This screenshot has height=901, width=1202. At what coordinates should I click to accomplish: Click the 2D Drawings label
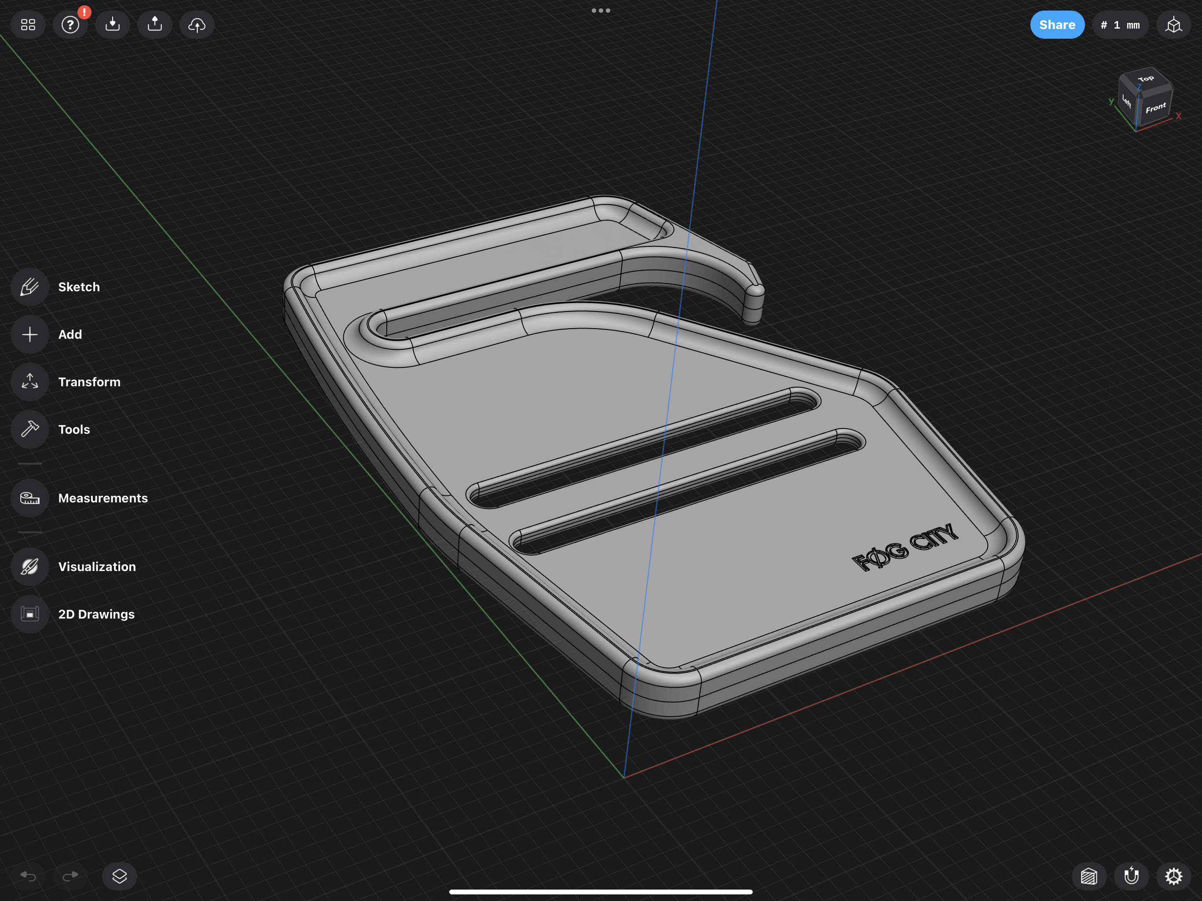click(96, 614)
